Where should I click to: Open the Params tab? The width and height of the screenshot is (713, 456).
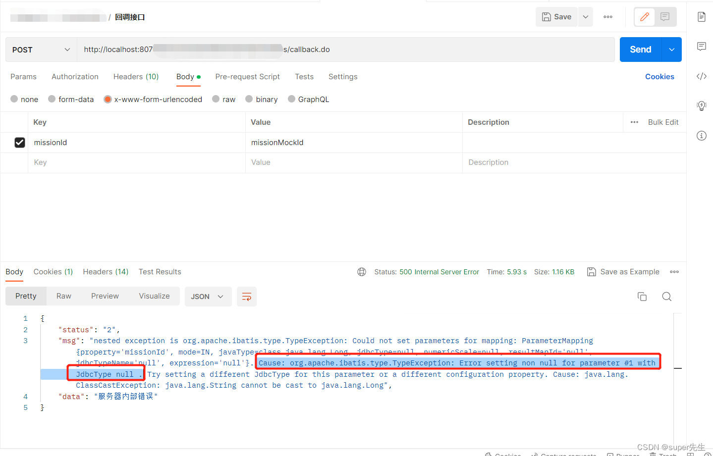[x=23, y=77]
